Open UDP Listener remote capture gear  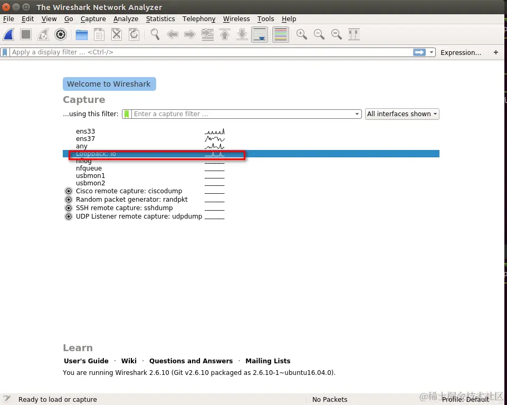tap(69, 216)
